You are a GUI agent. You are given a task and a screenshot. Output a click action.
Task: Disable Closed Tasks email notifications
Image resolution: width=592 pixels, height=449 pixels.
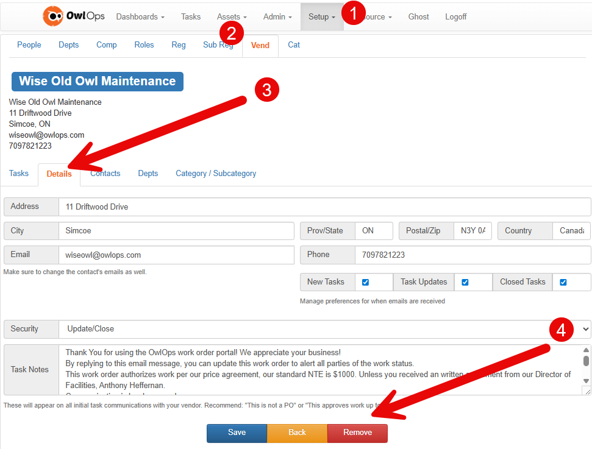click(563, 282)
